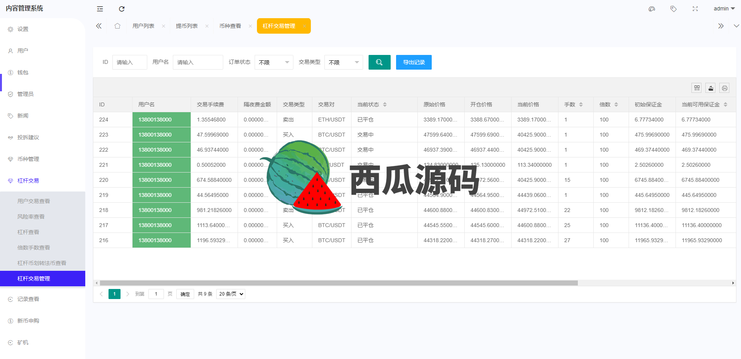
Task: Click the table print icon
Action: pos(725,88)
